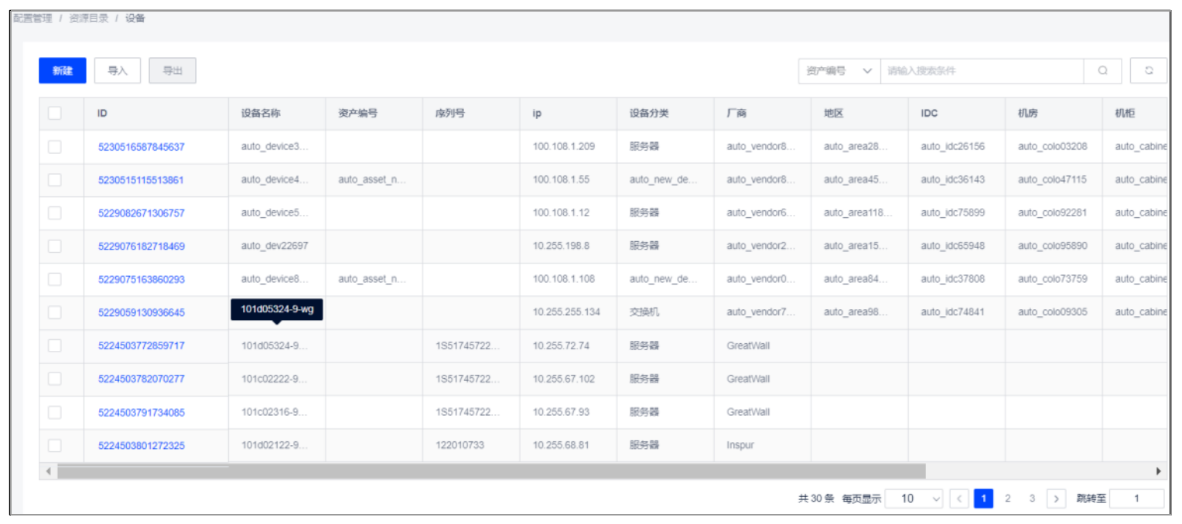
Task: Go to next page arrow
Action: pyautogui.click(x=1056, y=498)
